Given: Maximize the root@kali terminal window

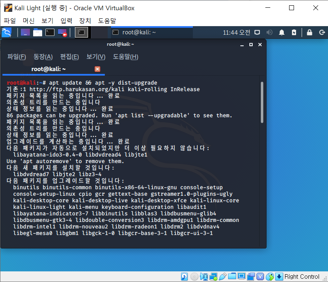Looking at the screenshot, I should (x=251, y=45).
